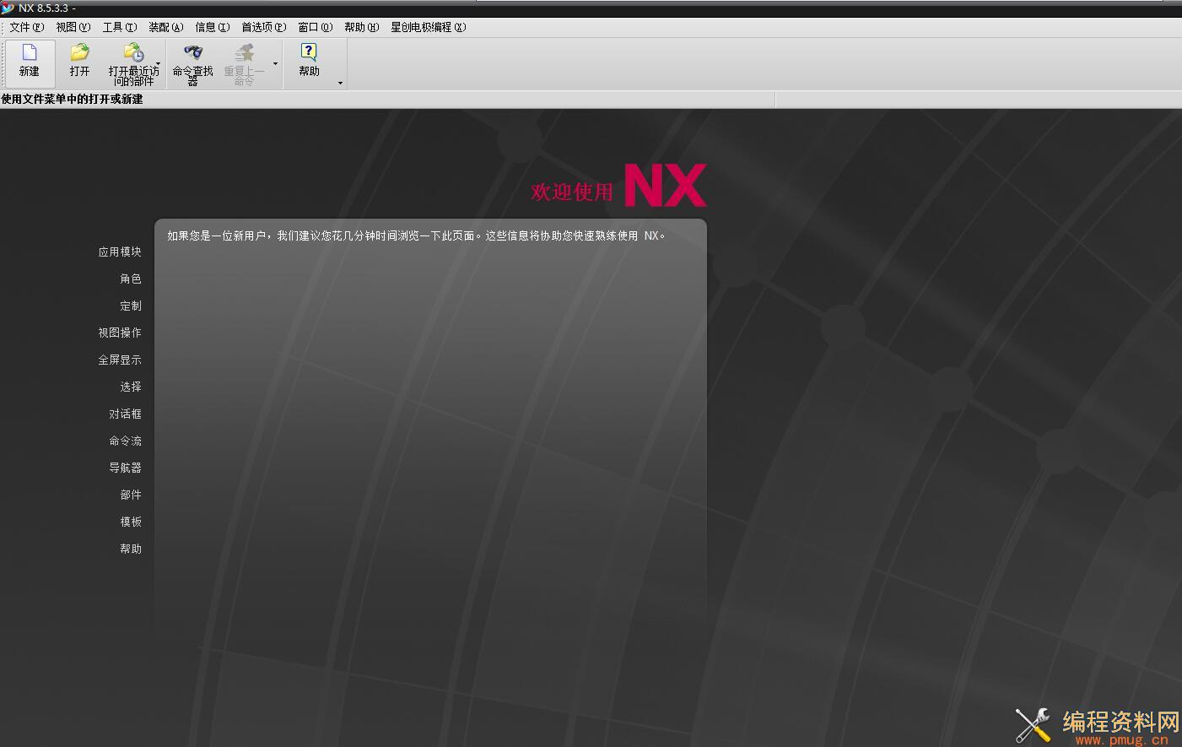Open the 装配(A) menu

pos(166,27)
